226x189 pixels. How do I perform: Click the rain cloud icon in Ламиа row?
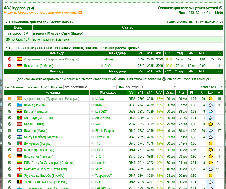211,105
